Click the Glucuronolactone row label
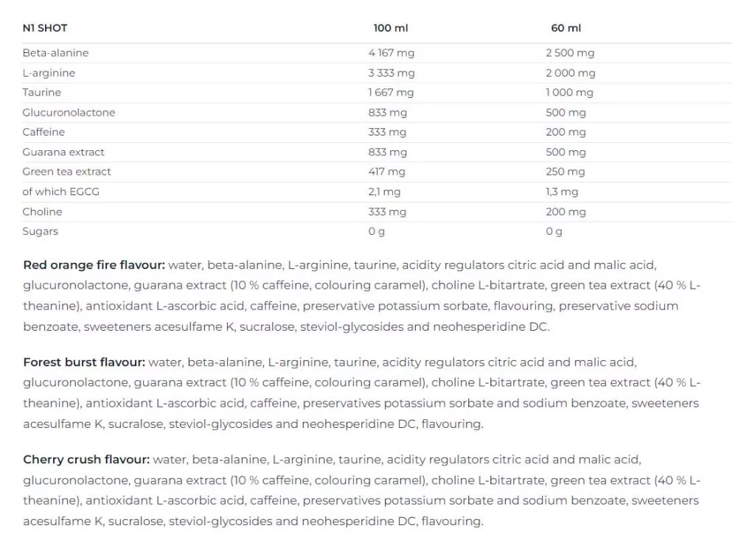The width and height of the screenshot is (755, 548). [69, 113]
